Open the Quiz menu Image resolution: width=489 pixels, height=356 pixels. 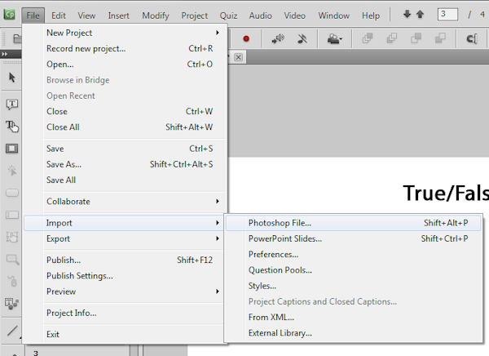(x=227, y=16)
